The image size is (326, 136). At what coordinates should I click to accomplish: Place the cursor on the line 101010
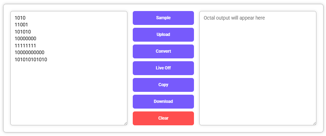pyautogui.click(x=23, y=32)
